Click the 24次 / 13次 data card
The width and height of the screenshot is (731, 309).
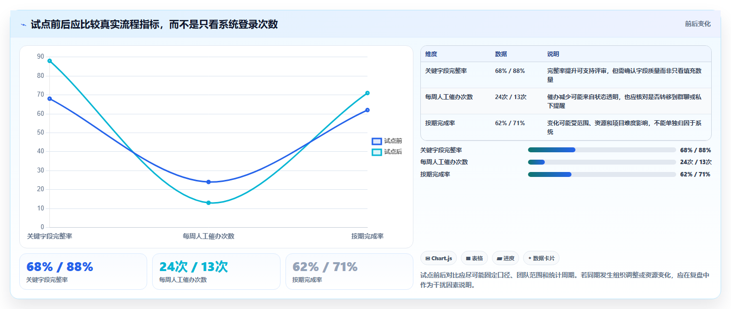tap(216, 272)
